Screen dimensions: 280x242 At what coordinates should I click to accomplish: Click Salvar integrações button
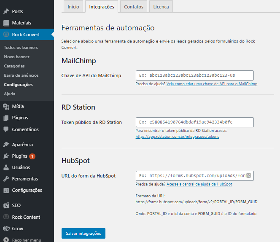[x=83, y=233]
